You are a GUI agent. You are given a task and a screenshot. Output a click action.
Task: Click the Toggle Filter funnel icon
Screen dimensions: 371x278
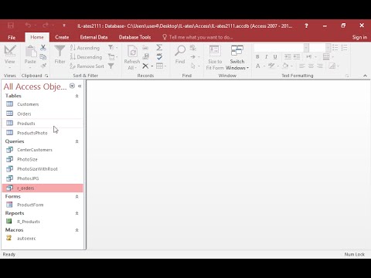(x=111, y=66)
